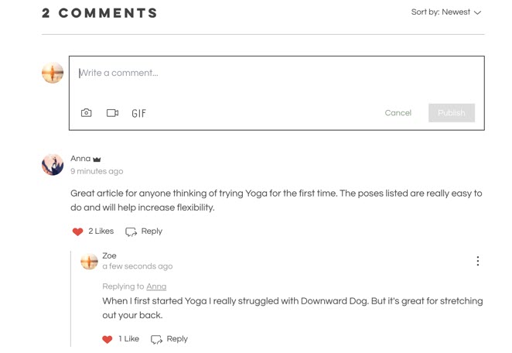
Task: Toggle the heart like on Zoe's reply
Action: 108,339
